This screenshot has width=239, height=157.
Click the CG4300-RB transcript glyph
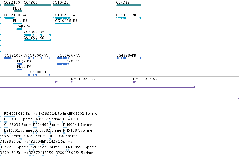point(37,40)
